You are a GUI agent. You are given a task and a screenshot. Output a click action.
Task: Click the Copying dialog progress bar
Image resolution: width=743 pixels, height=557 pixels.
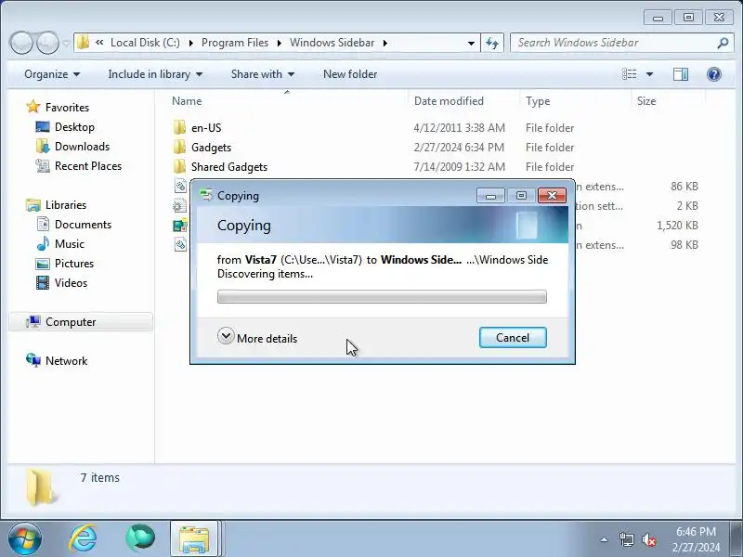382,296
